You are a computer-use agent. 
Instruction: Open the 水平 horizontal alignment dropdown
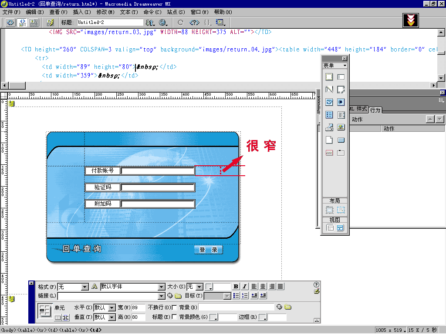coord(111,308)
